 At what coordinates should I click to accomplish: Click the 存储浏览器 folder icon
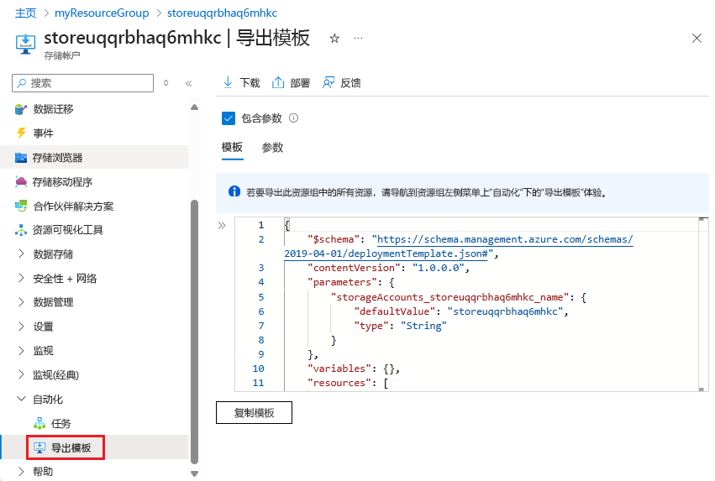(x=21, y=158)
